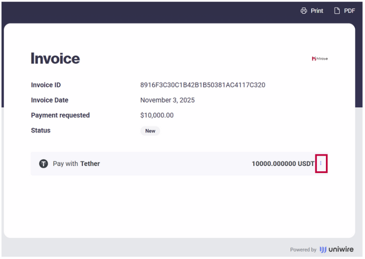This screenshot has height=259, width=365.
Task: Click the hirose company logo
Action: 320,58
